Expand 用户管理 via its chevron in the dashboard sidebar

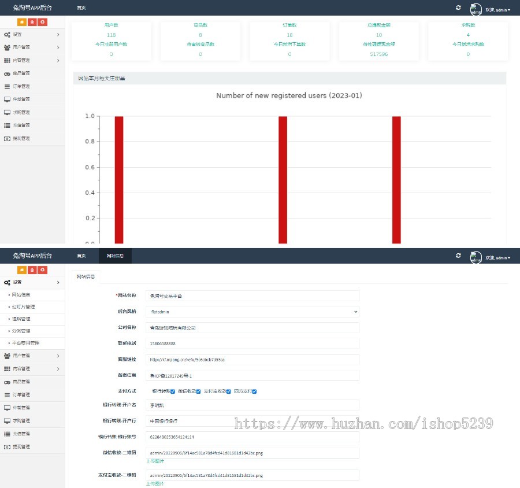point(58,47)
